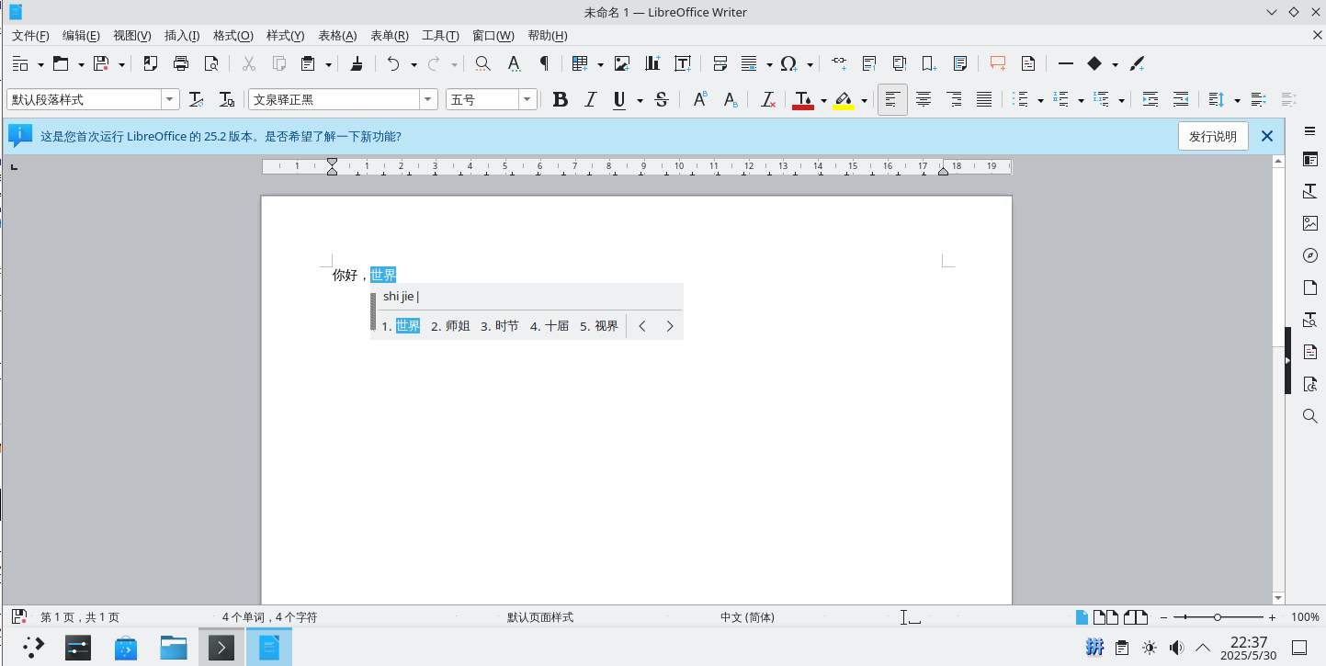
Task: Toggle Bold formatting
Action: tap(560, 99)
